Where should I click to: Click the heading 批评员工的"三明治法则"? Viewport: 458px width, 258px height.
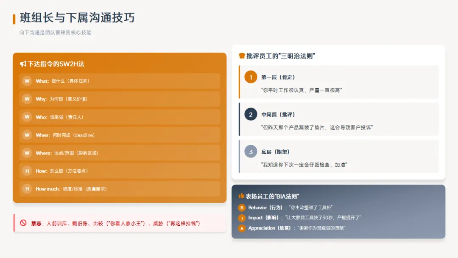coord(281,56)
